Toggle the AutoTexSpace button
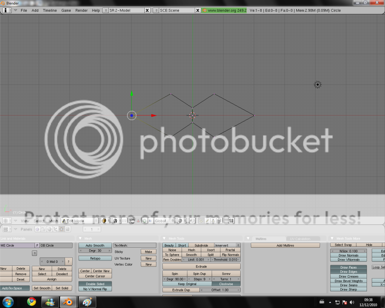 click(14, 288)
